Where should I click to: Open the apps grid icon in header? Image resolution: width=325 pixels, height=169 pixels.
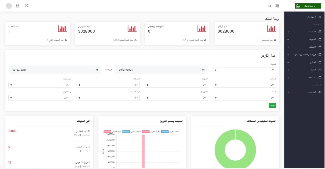17,6
